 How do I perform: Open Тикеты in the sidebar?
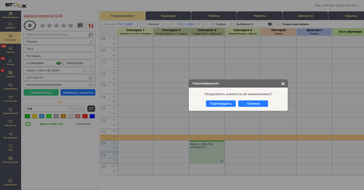(10, 50)
